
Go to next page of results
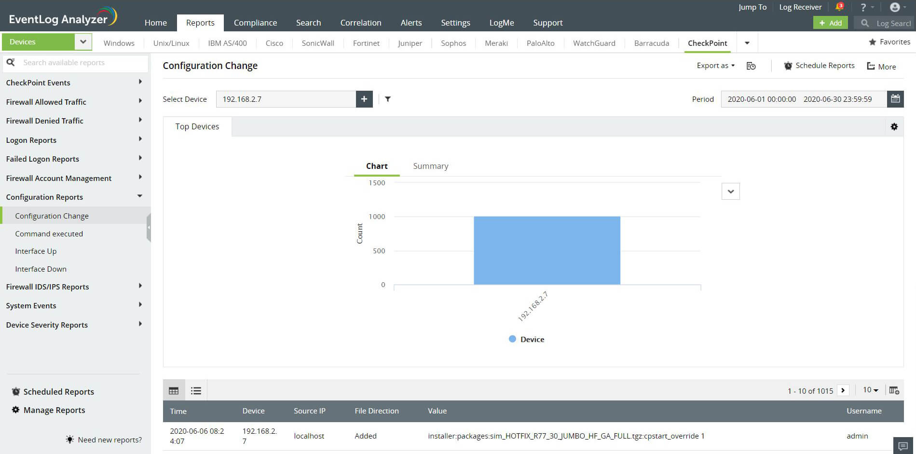(843, 390)
